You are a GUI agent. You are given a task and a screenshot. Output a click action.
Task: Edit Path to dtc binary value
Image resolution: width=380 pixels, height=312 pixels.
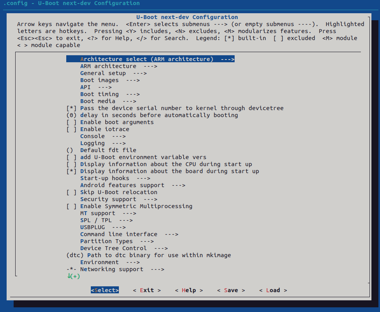(148, 256)
